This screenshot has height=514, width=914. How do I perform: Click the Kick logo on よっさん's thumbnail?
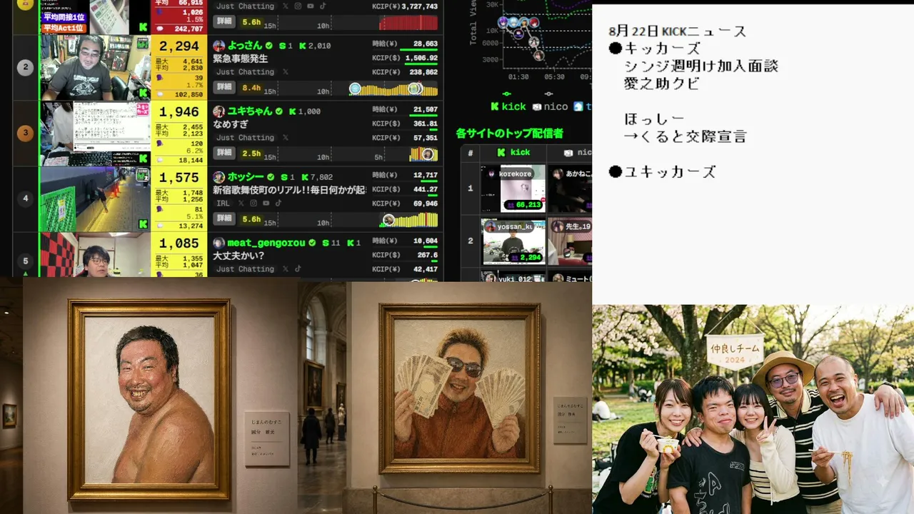pos(144,93)
